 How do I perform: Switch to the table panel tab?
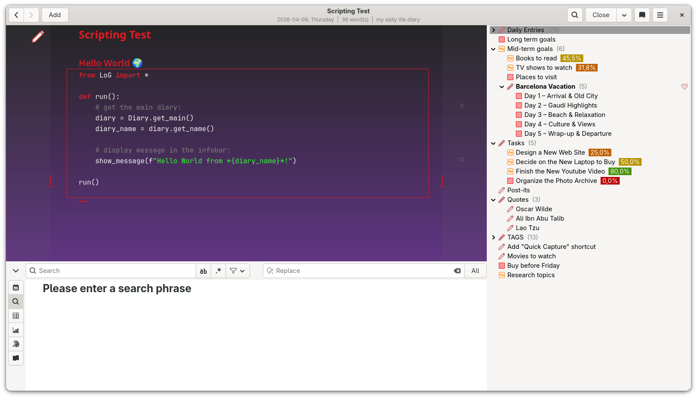pos(16,316)
